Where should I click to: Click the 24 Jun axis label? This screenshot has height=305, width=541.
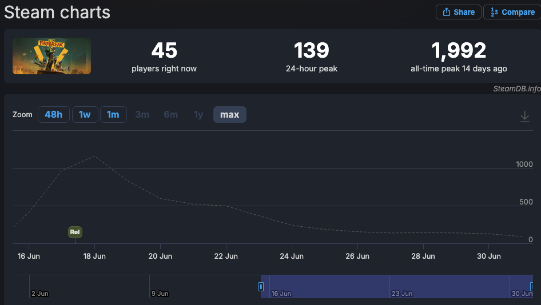(292, 256)
